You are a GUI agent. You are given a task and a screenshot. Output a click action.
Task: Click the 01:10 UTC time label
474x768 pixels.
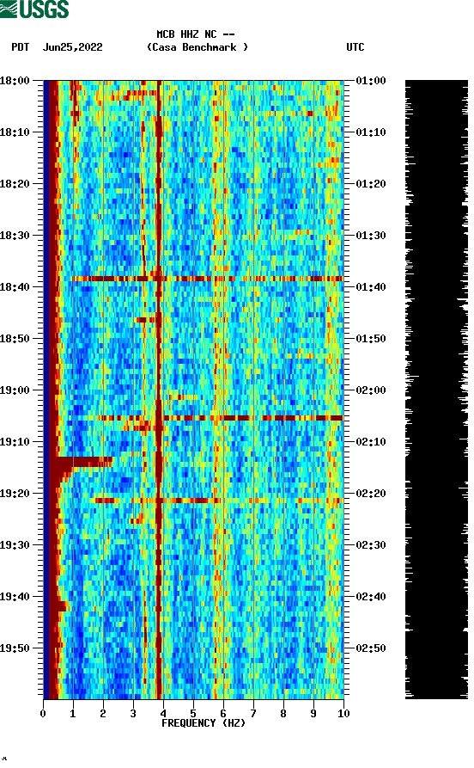click(x=371, y=132)
